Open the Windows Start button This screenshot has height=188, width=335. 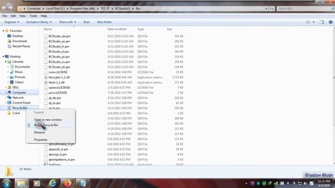(6, 183)
